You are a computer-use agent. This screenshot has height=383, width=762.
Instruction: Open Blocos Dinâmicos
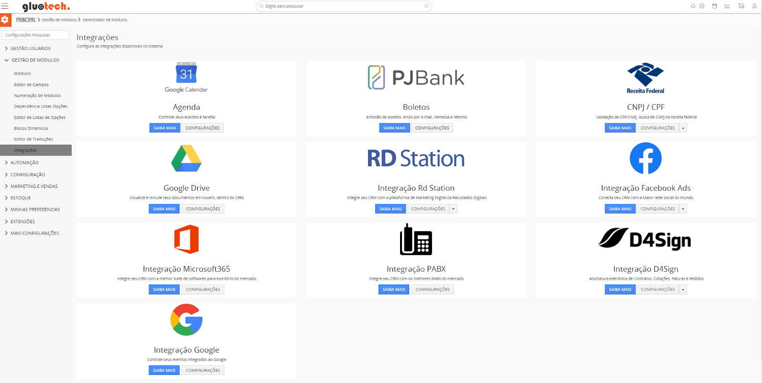pyautogui.click(x=31, y=128)
